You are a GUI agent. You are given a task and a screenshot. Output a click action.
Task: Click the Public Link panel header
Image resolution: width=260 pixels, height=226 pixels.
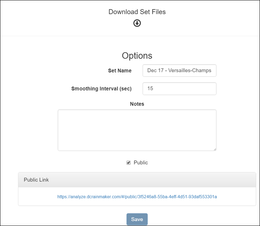tap(137, 180)
